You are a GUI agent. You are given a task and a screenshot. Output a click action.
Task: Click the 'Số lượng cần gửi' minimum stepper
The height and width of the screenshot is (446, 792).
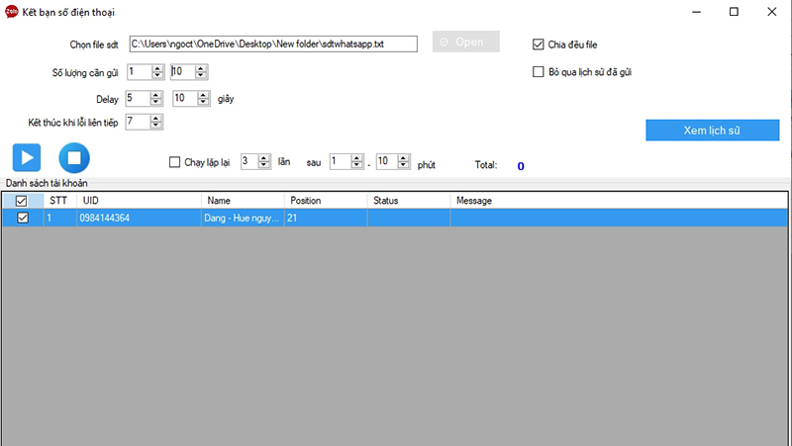[x=138, y=71]
